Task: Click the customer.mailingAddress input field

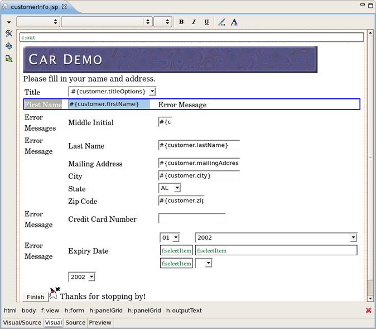Action: [x=199, y=163]
